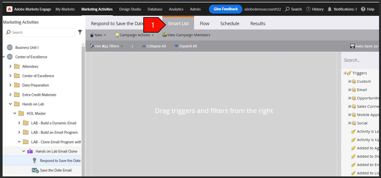This screenshot has height=178, width=381.
Task: Expand the Attendees folder chevron
Action: 10,66
